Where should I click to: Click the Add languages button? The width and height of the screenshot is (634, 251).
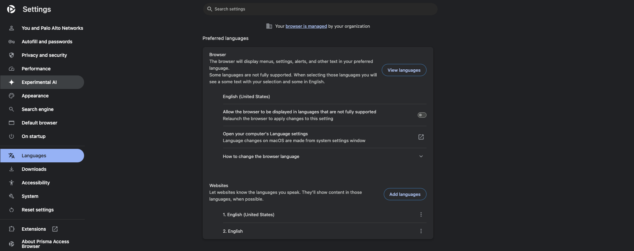(x=405, y=194)
